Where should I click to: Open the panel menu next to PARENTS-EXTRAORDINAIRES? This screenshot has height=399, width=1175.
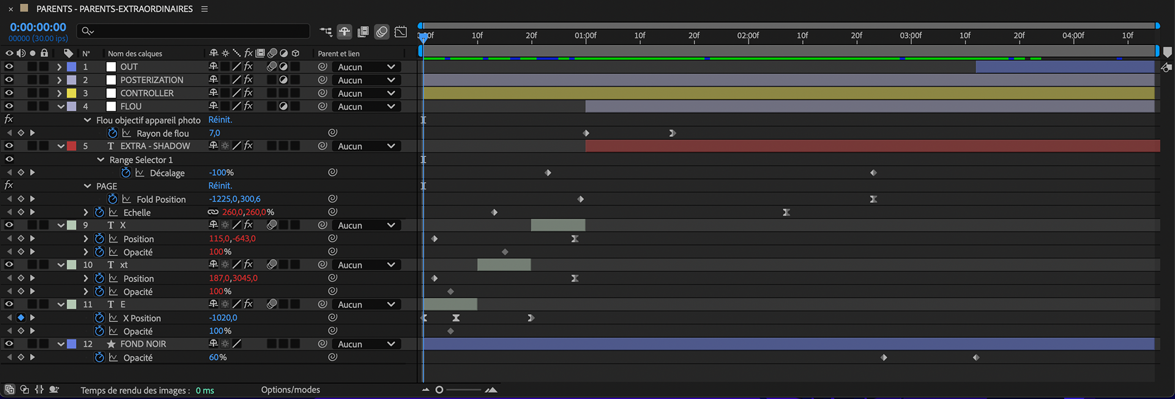[x=204, y=9]
